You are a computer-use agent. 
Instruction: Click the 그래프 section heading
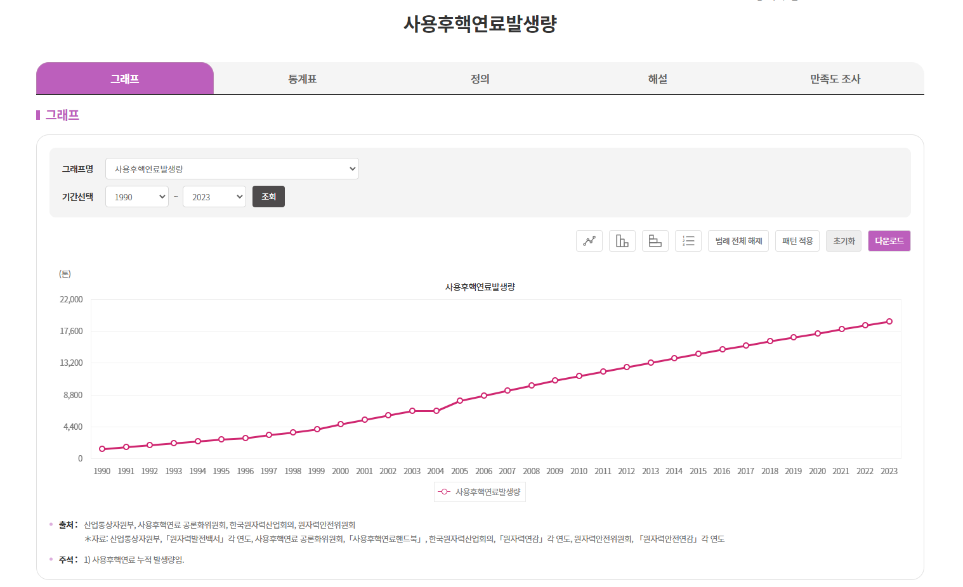(x=62, y=115)
